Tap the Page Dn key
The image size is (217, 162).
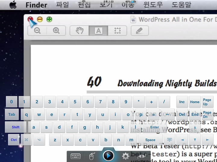(207, 114)
